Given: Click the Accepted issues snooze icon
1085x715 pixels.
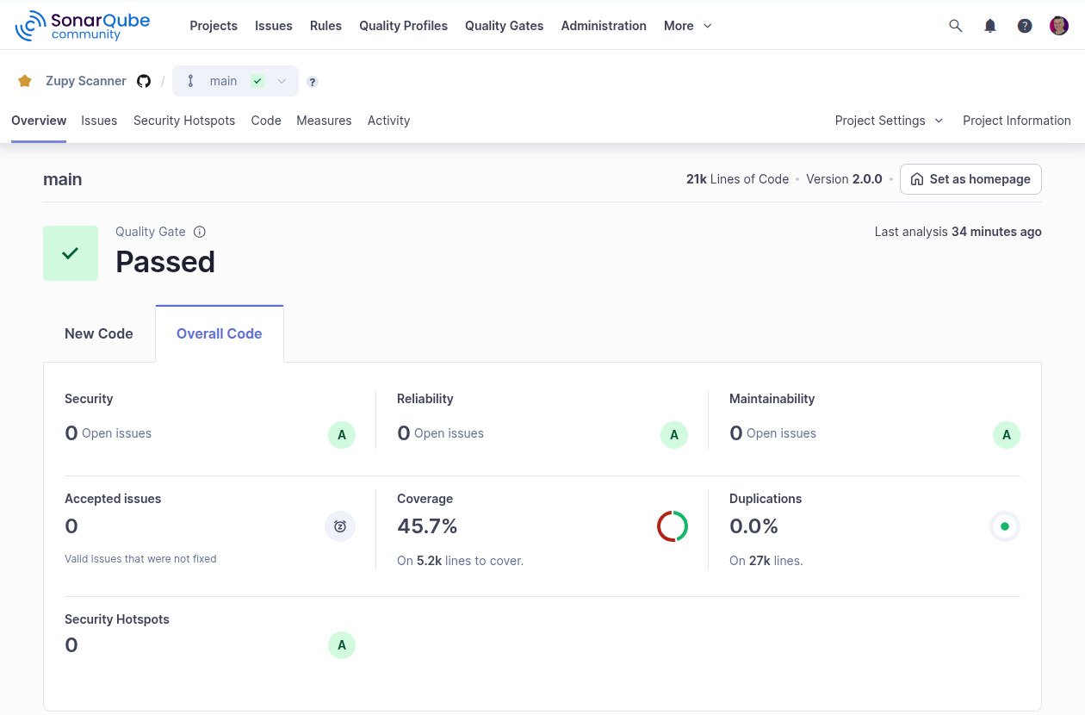Looking at the screenshot, I should [x=340, y=526].
